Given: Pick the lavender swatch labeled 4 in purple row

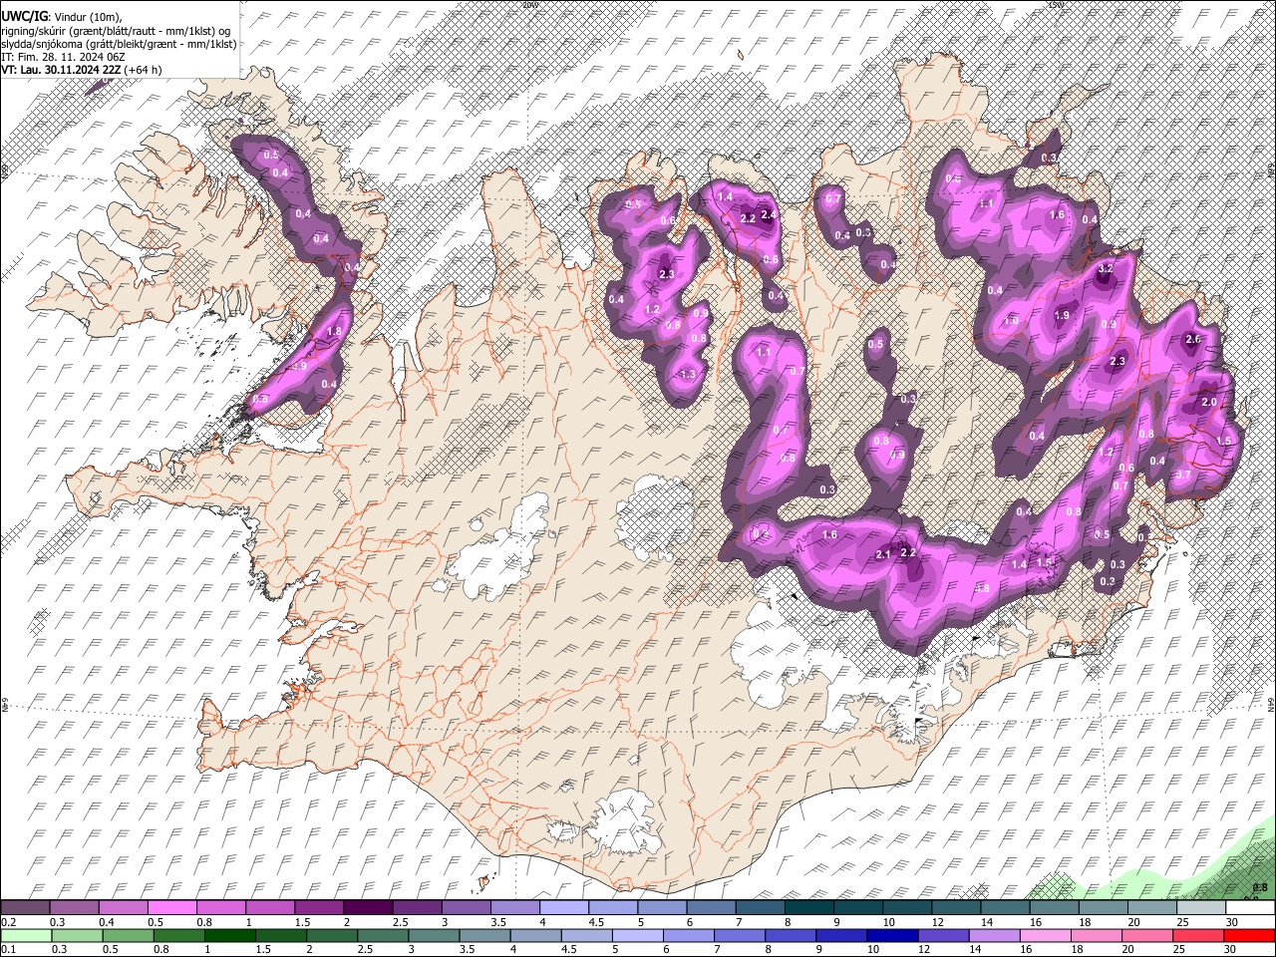Looking at the screenshot, I should [564, 908].
